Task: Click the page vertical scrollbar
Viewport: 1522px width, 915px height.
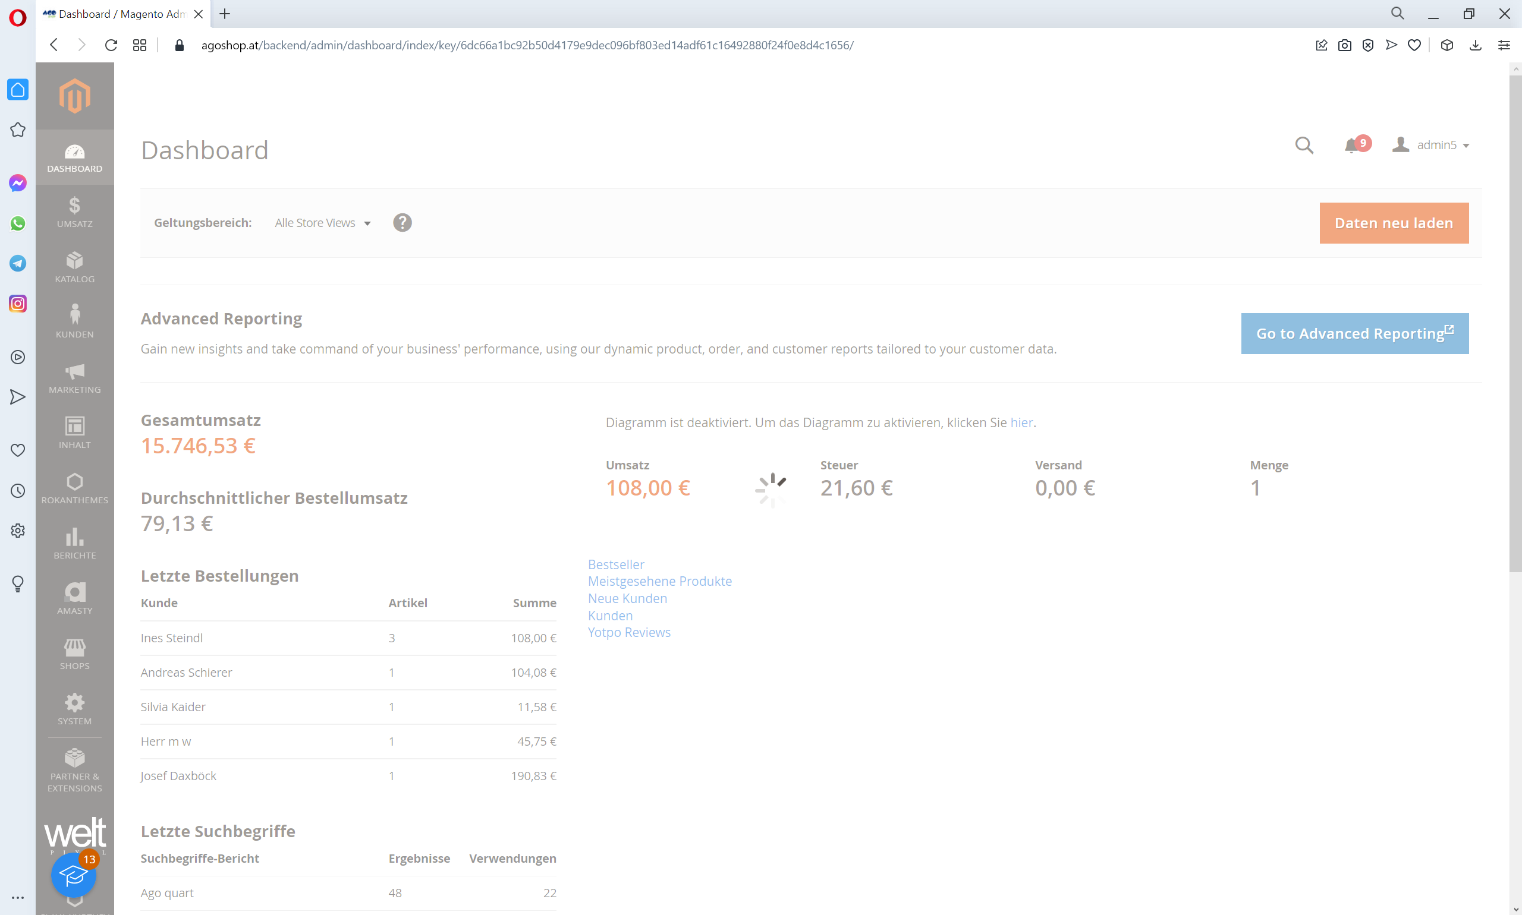Action: pyautogui.click(x=1515, y=321)
